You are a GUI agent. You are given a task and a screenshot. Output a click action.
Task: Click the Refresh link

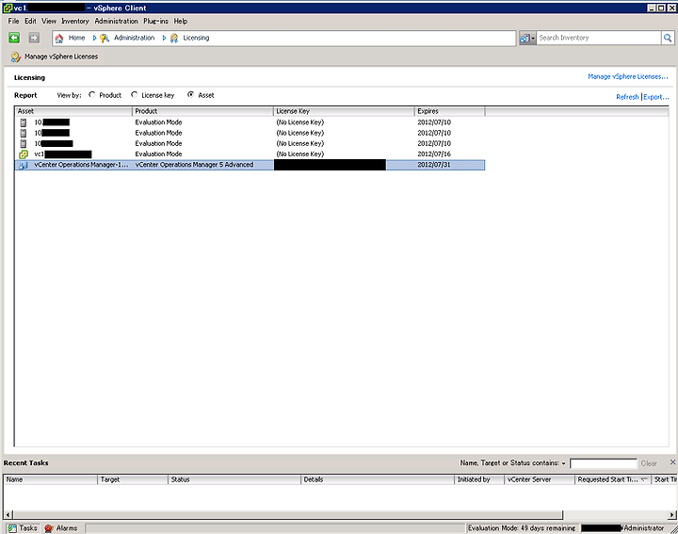coord(627,97)
